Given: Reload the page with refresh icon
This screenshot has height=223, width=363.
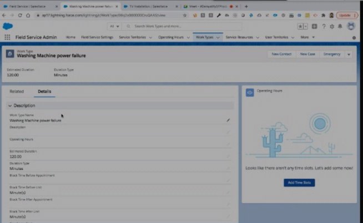Looking at the screenshot, I should click(20, 16).
